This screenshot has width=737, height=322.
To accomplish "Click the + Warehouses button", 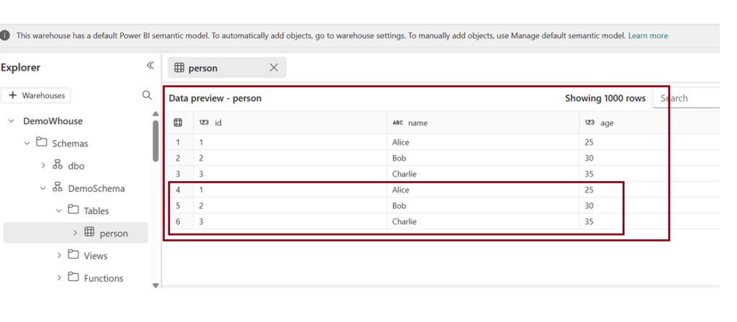I will [x=36, y=95].
